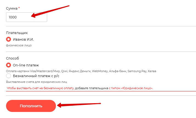Click the Visa/Mastercard/Мир payment methods description
The width and height of the screenshot is (196, 118).
pyautogui.click(x=81, y=71)
